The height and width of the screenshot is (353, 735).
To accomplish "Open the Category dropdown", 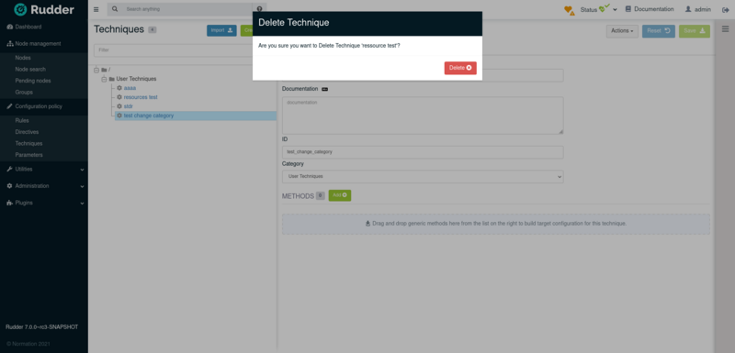I will [423, 176].
